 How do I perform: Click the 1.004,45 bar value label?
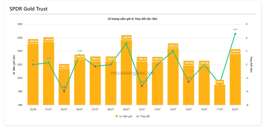pyautogui.click(x=173, y=46)
